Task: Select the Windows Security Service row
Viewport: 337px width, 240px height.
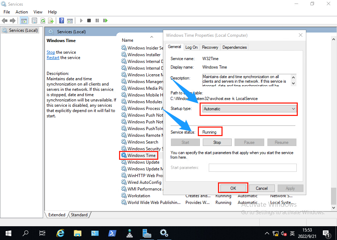Action: point(142,148)
